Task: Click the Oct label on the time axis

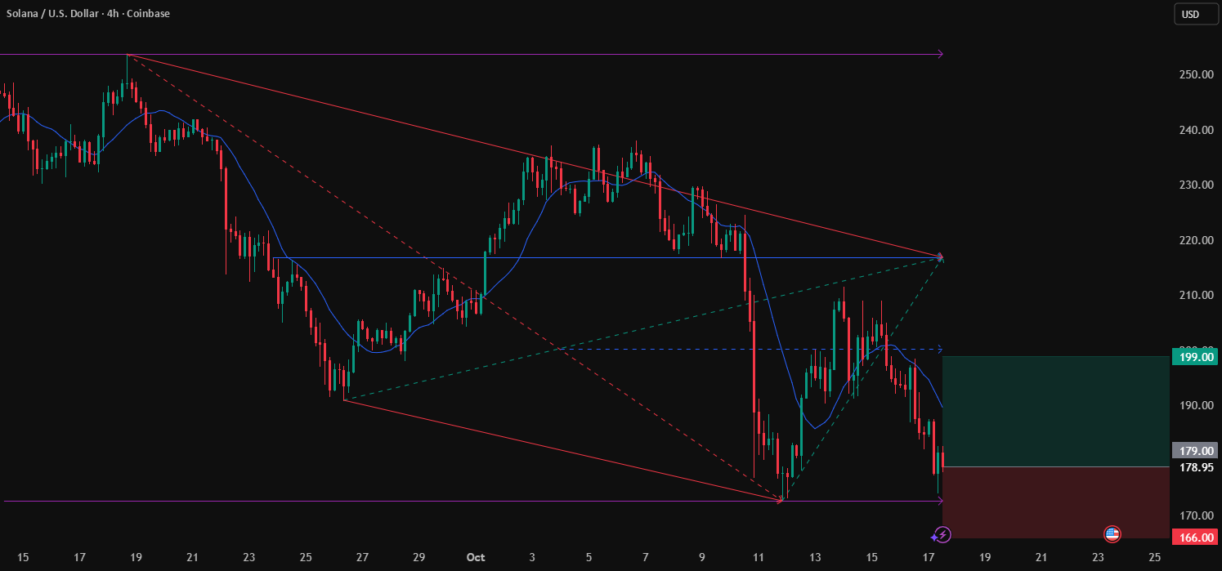Action: pos(476,558)
